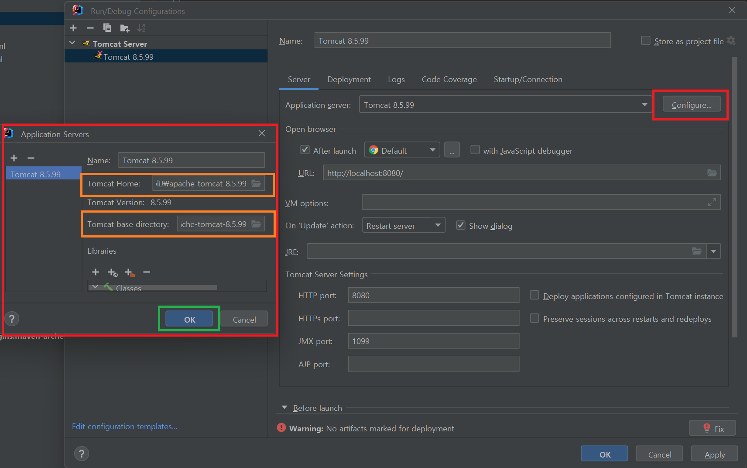Click the configuration Name input field
The width and height of the screenshot is (747, 468).
tap(463, 41)
